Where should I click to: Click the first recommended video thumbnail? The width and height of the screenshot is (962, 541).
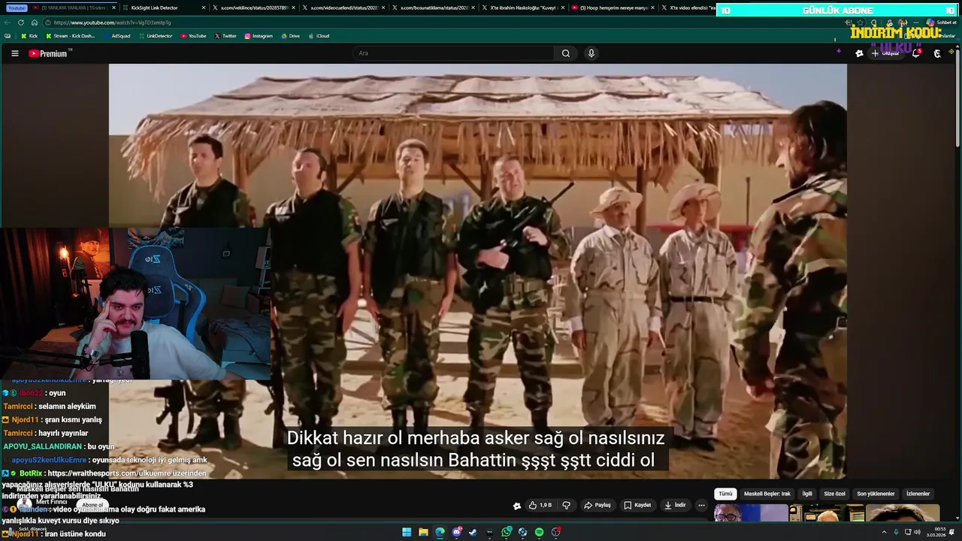coord(751,513)
